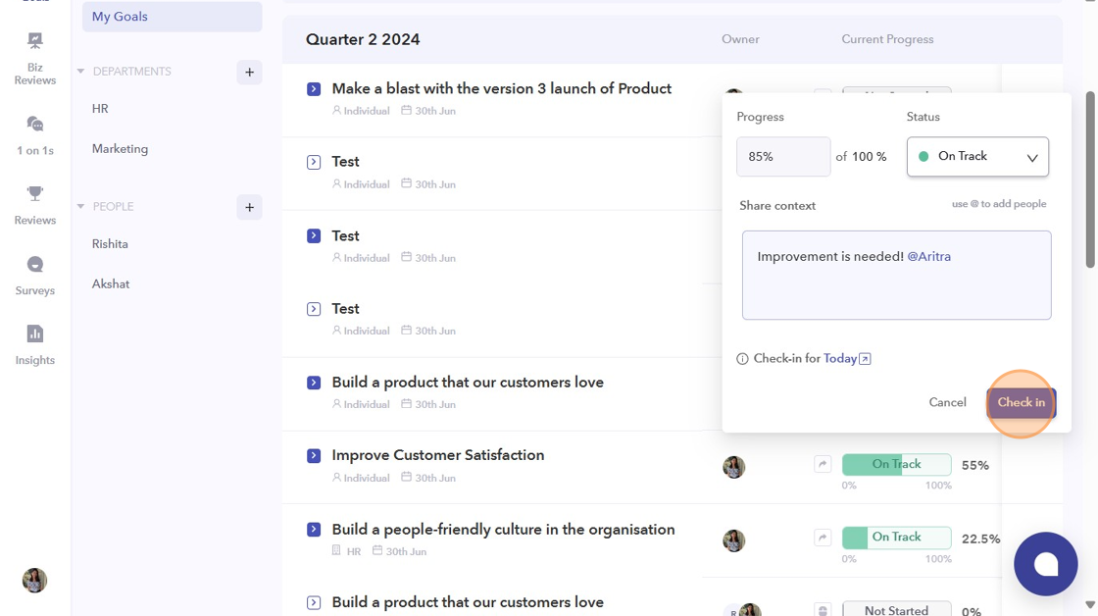Cancel the check-in popup

pyautogui.click(x=947, y=402)
